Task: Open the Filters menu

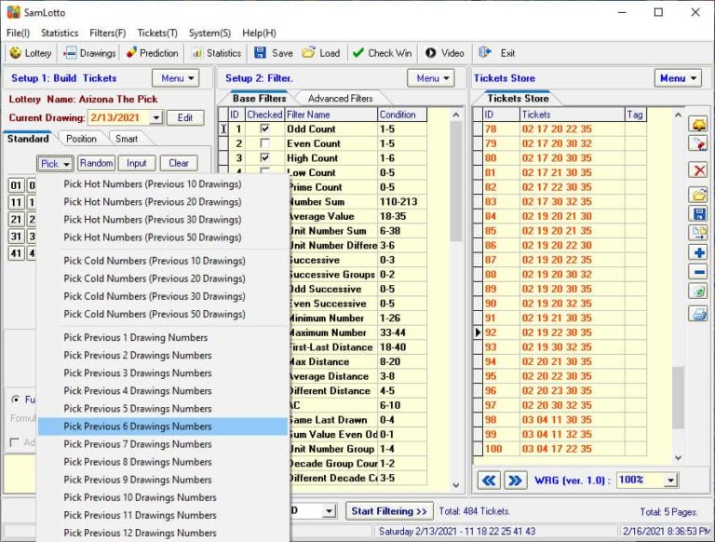Action: pos(108,33)
